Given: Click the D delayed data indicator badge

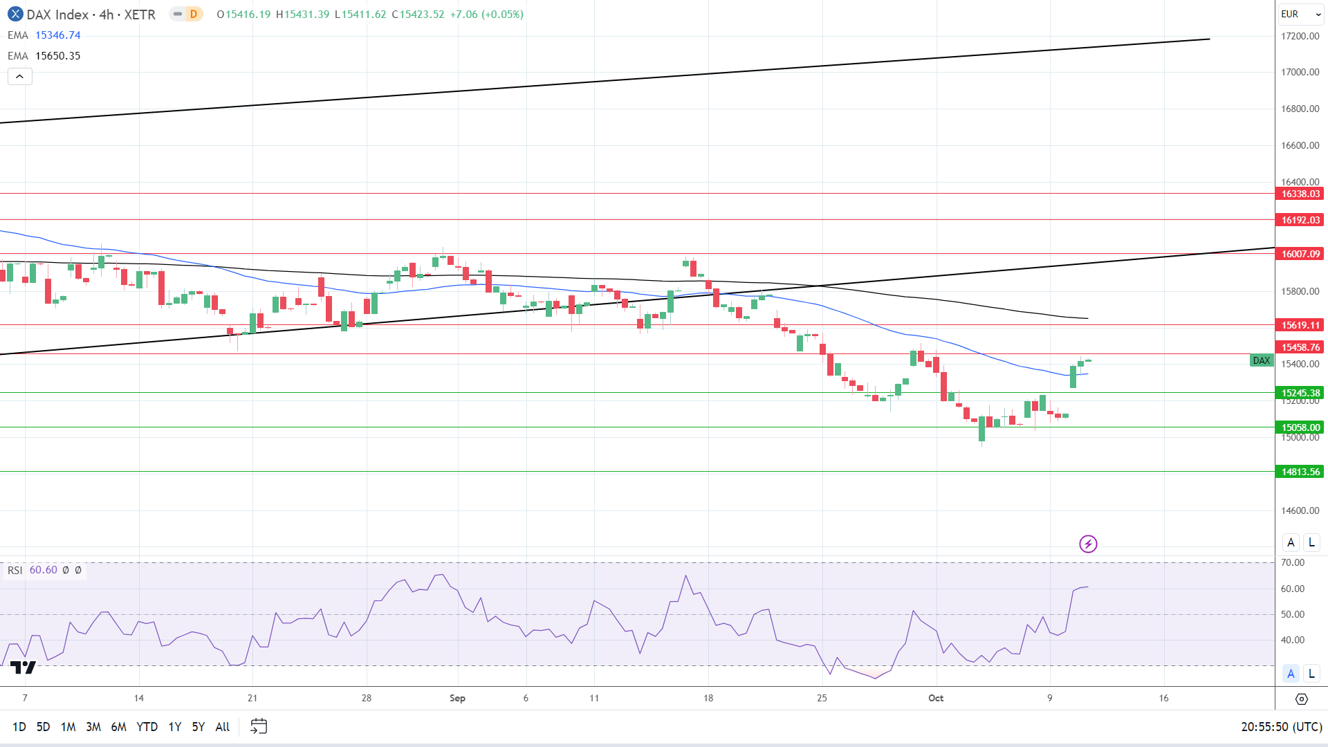Looking at the screenshot, I should (x=193, y=14).
